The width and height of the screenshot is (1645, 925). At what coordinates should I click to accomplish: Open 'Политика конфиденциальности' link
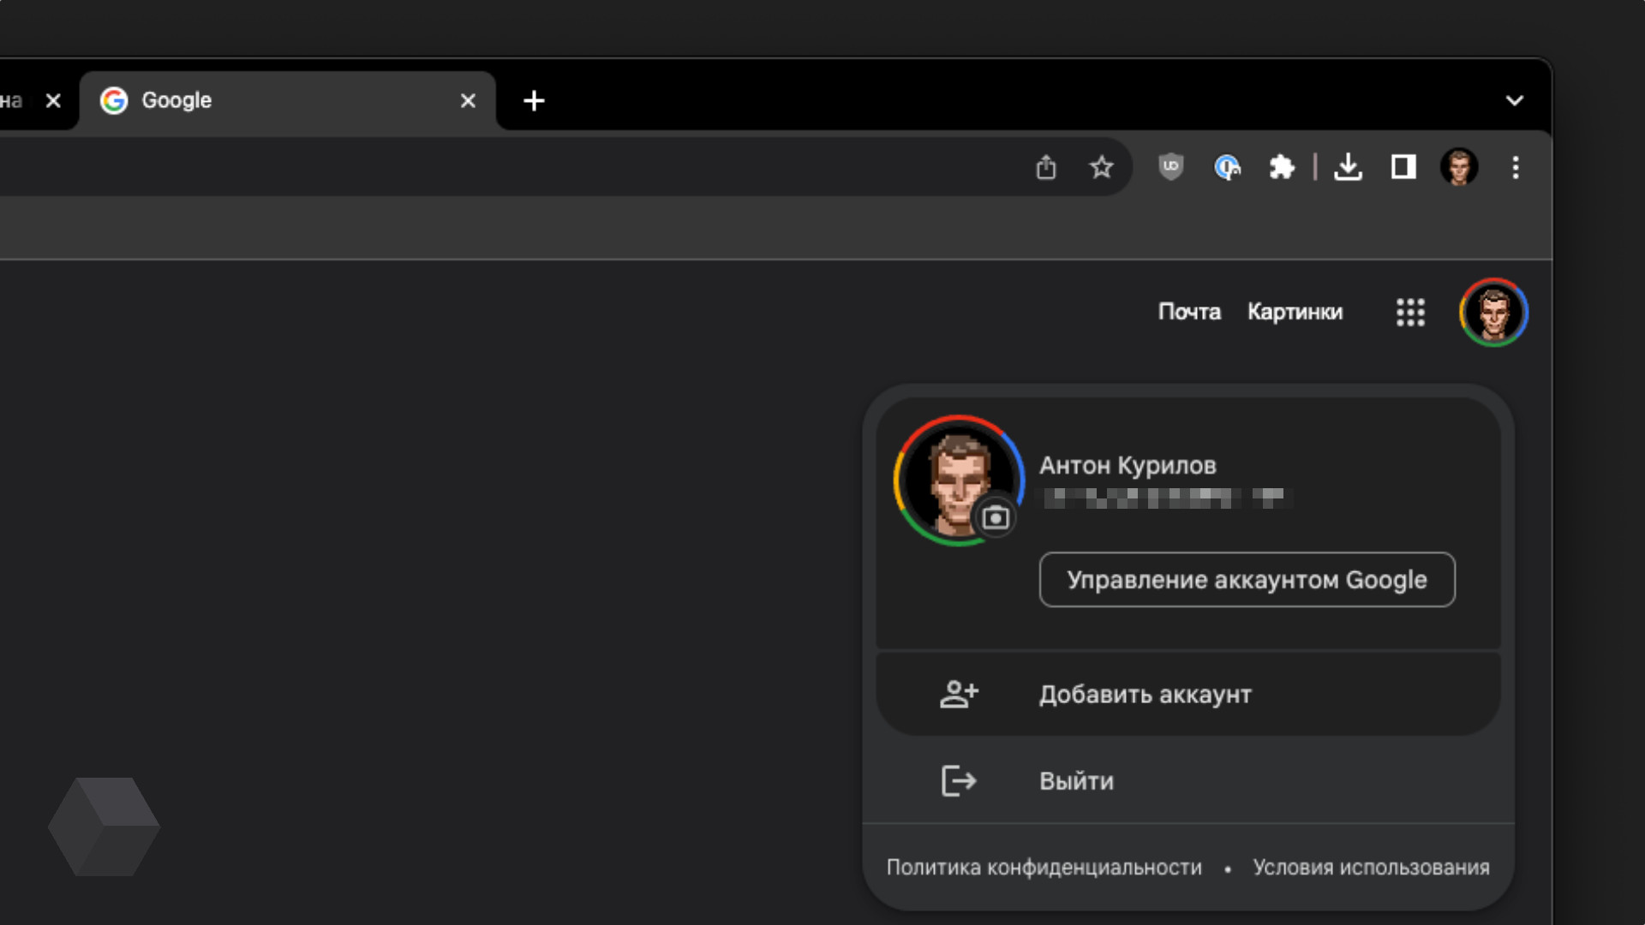pos(1044,867)
